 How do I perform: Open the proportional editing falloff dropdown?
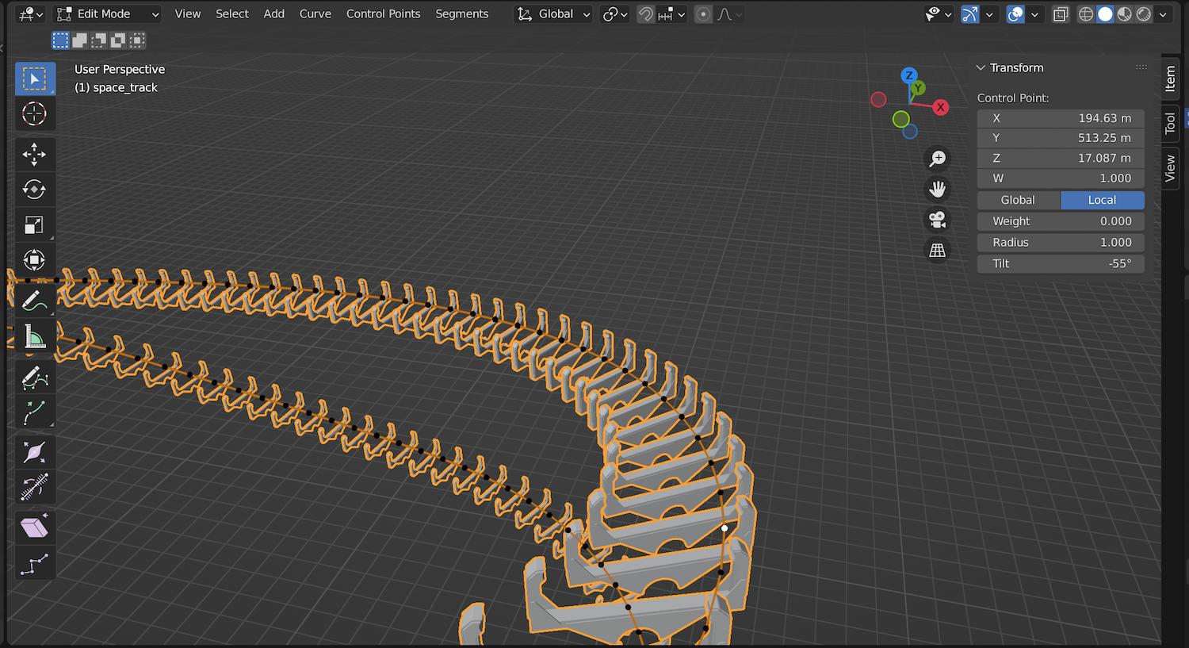729,14
